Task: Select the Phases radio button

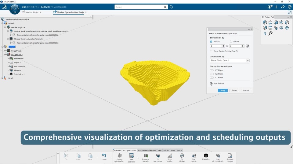Action: (211, 42)
